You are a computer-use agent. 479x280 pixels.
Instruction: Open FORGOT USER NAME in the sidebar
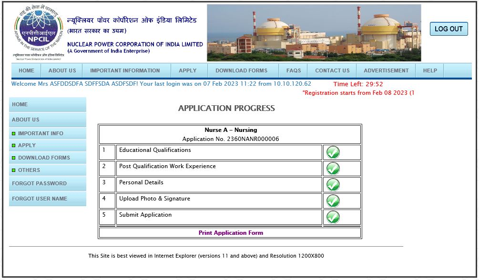48,199
